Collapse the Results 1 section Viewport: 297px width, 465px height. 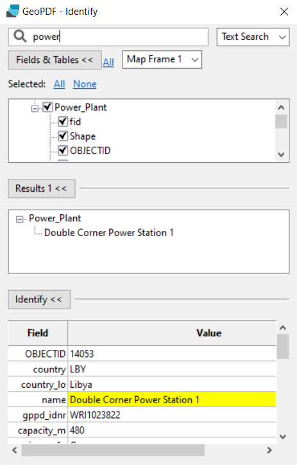[42, 188]
